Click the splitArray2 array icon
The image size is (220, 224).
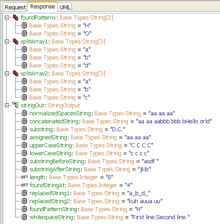click(16, 73)
